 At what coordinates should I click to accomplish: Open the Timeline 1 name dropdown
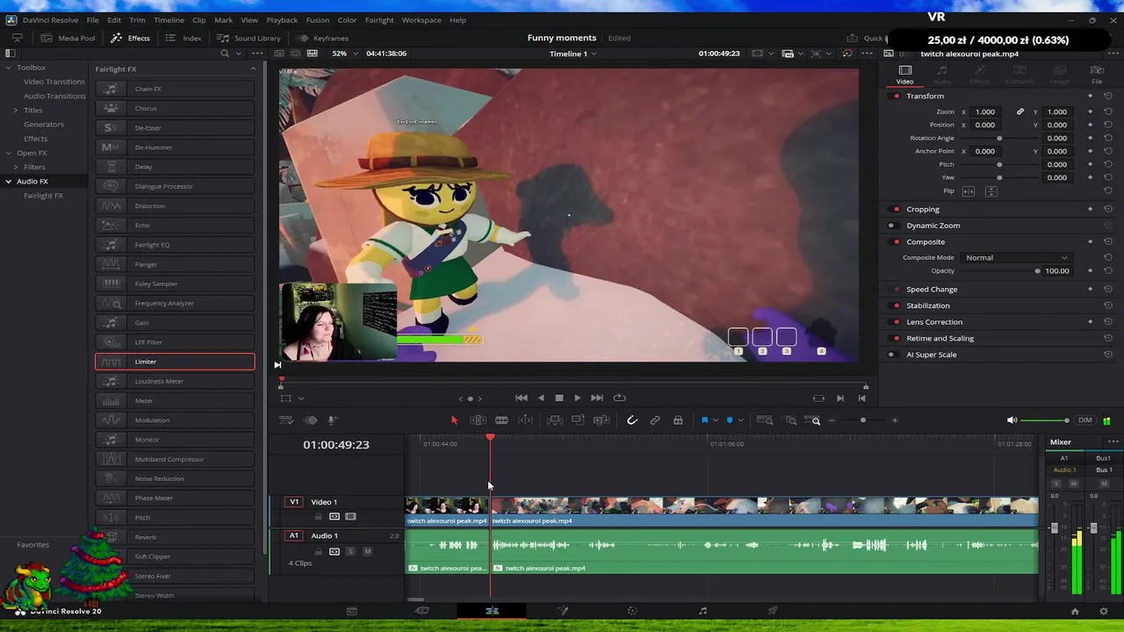pyautogui.click(x=573, y=54)
